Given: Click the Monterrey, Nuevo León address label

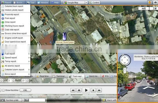Looking at the screenshot, I should pyautogui.click(x=146, y=58).
